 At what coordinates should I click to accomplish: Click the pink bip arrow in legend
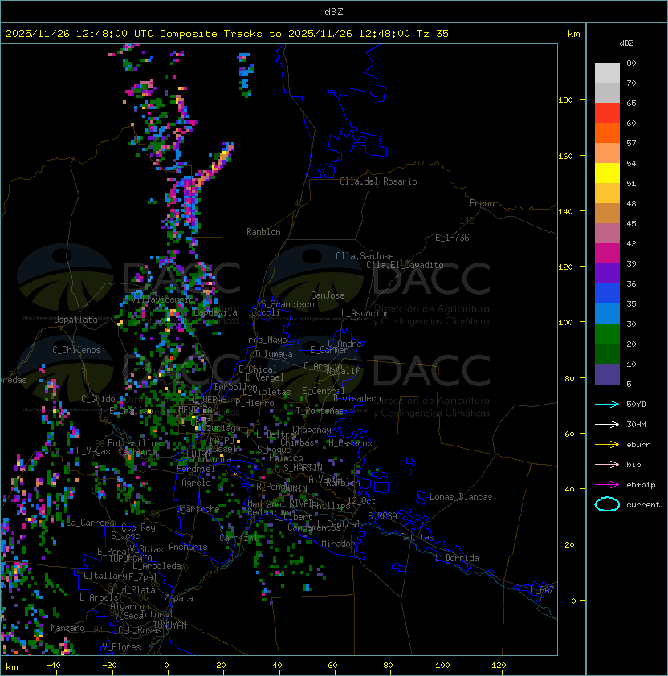click(607, 464)
